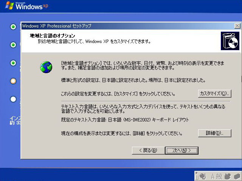Click text 'これらの設定を変更するには、[カスタマイズ] をクリックしてください。'

(118, 94)
